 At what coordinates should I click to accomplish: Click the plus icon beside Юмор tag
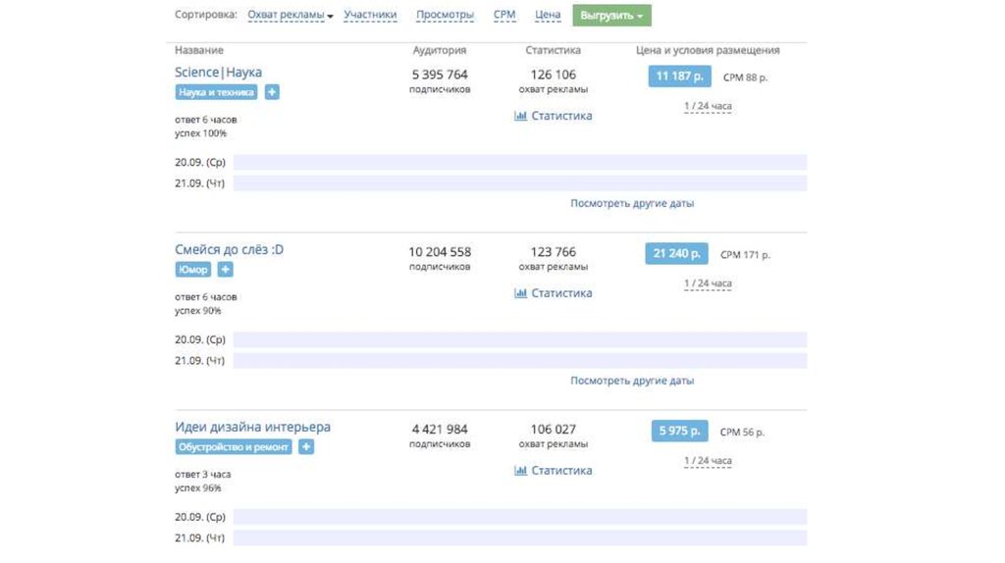tap(225, 270)
